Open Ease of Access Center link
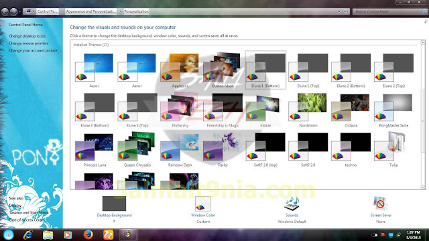 (27, 220)
